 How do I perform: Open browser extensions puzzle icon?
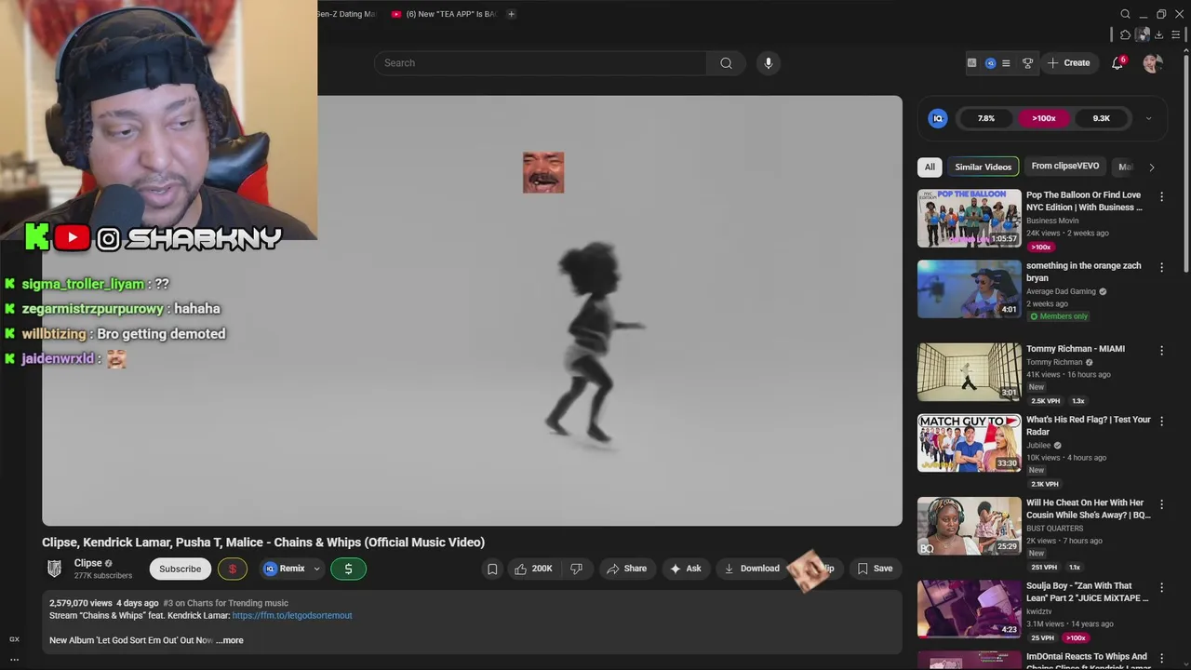click(x=1125, y=34)
